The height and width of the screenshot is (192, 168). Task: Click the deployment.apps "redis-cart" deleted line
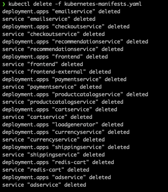58,162
